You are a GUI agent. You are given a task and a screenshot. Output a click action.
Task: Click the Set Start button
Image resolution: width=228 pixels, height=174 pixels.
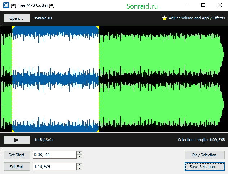pos(17,155)
